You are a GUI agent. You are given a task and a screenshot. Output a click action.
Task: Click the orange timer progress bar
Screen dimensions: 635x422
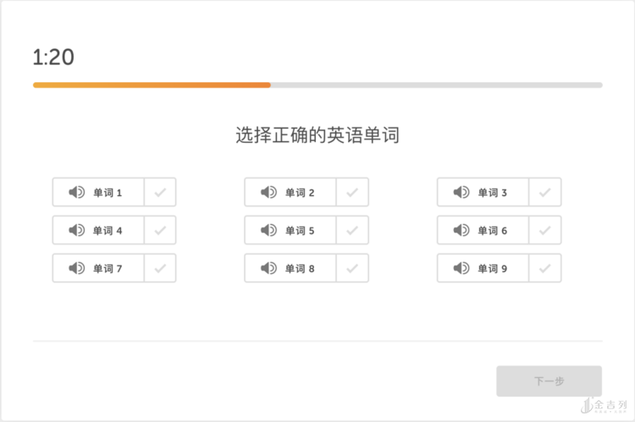(x=152, y=85)
